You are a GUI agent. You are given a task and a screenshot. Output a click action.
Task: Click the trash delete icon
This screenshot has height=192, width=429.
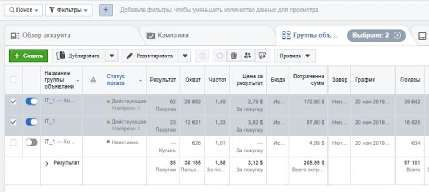click(234, 56)
